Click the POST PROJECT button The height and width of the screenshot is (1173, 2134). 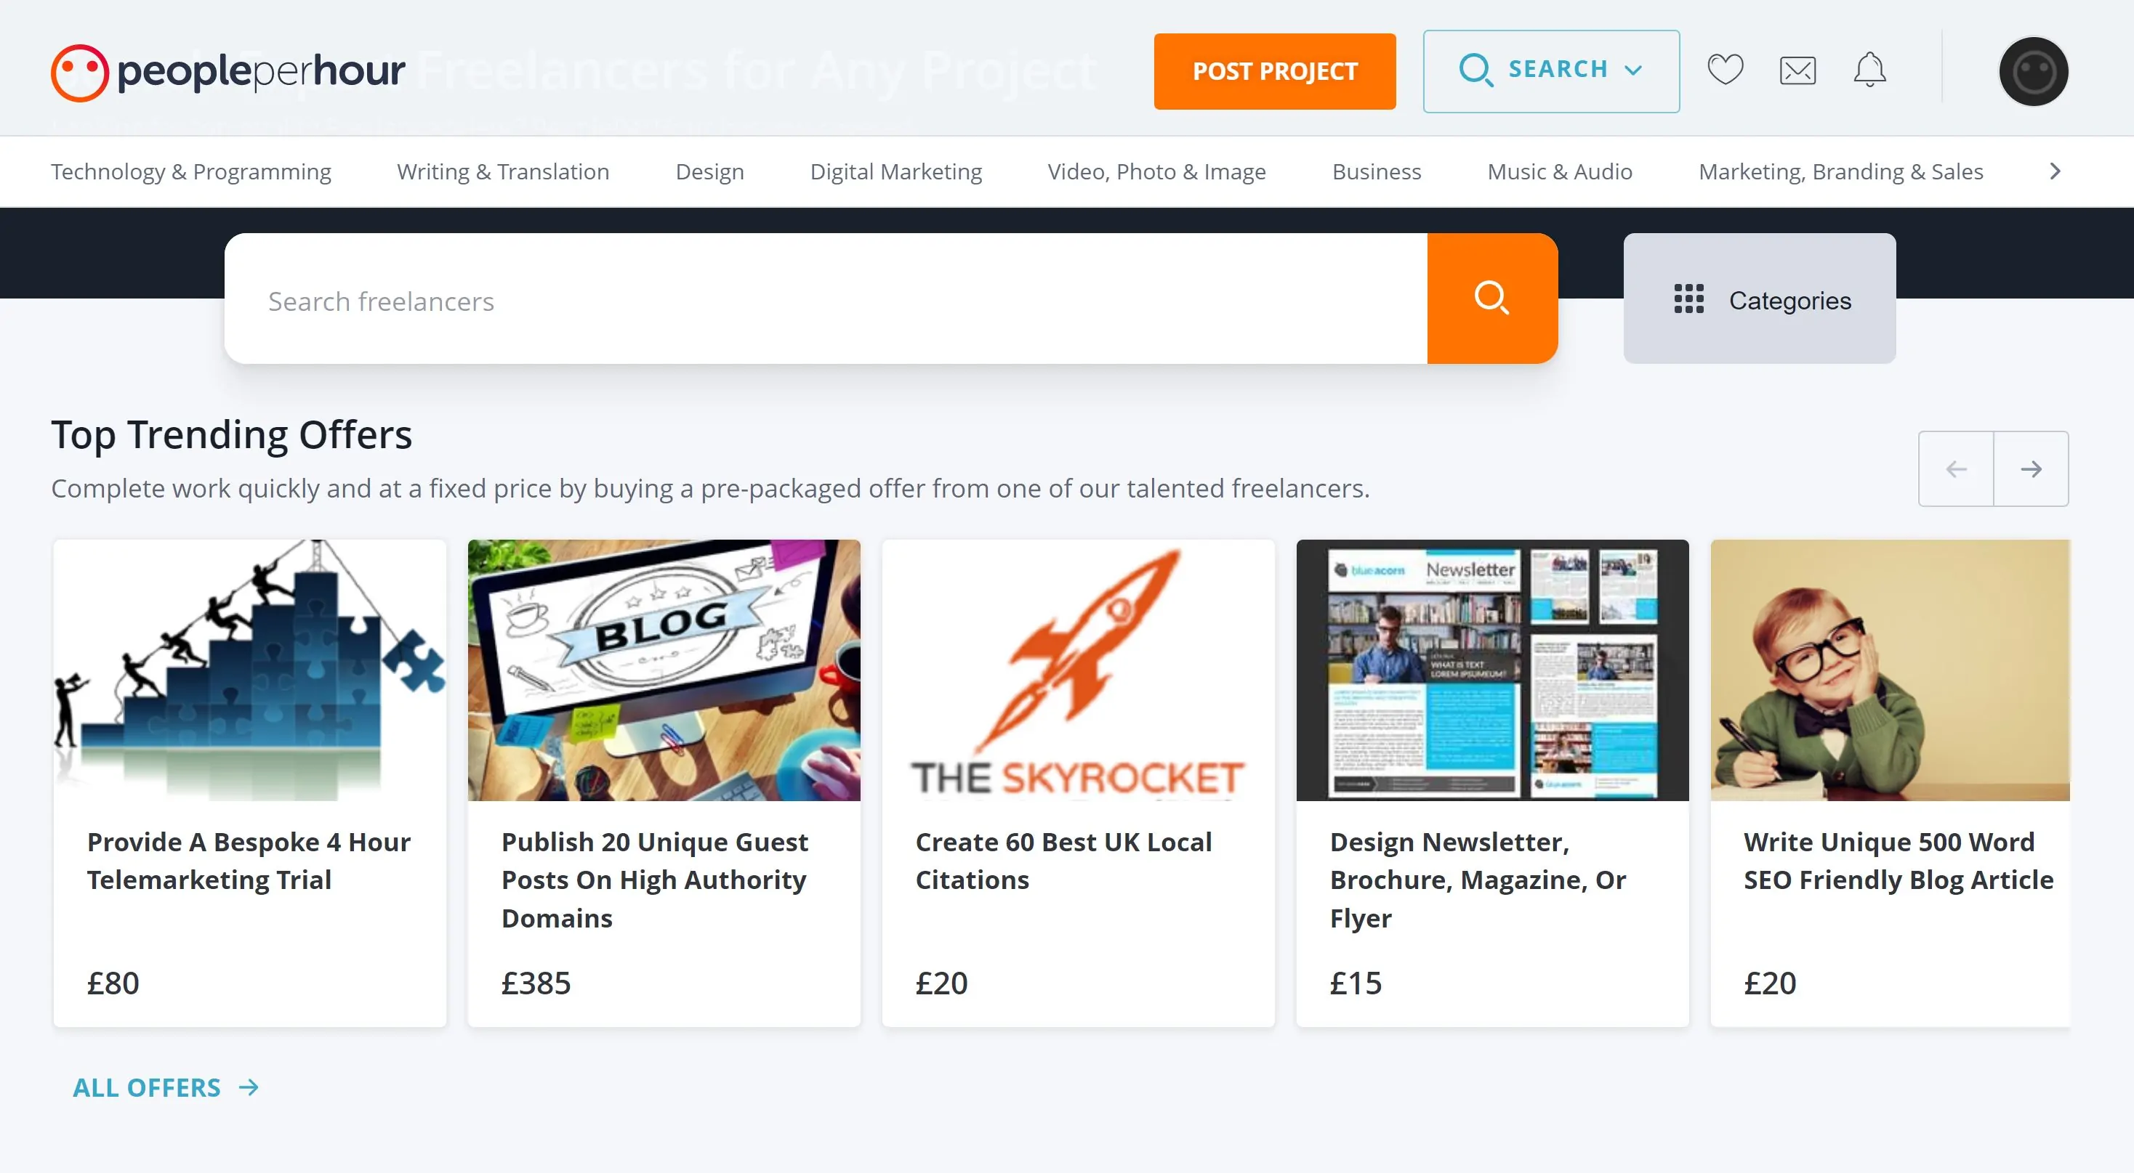(1276, 69)
